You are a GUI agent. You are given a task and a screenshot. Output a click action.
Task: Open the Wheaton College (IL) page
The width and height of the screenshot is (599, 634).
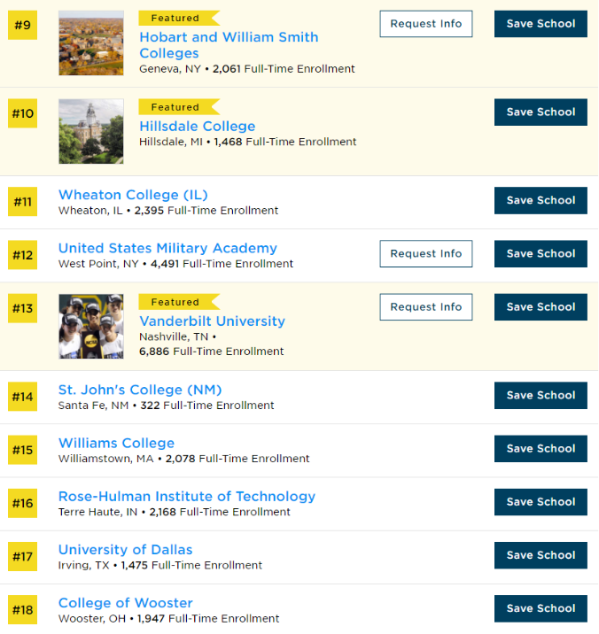pos(133,195)
